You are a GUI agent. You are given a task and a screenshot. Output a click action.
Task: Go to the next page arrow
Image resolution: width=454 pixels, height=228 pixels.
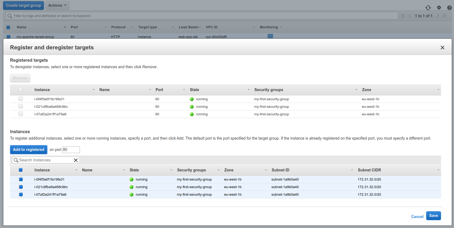tap(438, 16)
